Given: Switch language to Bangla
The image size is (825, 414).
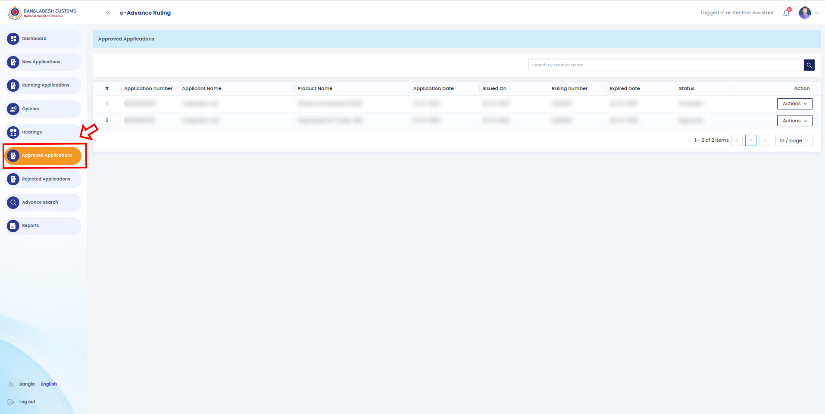Looking at the screenshot, I should click(27, 384).
